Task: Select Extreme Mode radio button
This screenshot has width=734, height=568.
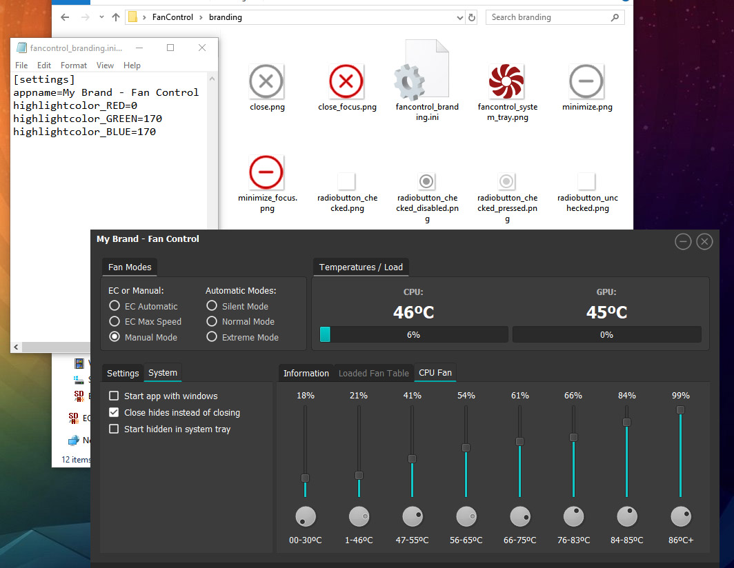Action: coord(212,337)
